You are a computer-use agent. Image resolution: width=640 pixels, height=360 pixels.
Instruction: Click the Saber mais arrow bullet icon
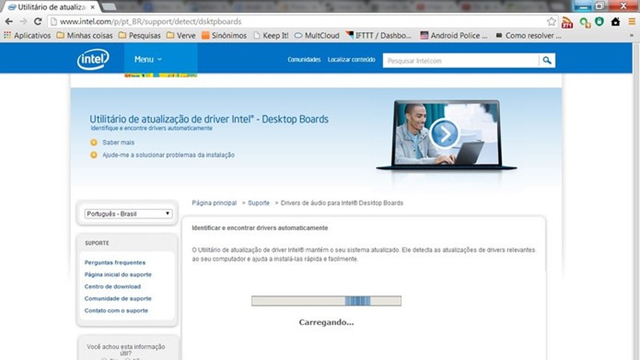(x=94, y=142)
